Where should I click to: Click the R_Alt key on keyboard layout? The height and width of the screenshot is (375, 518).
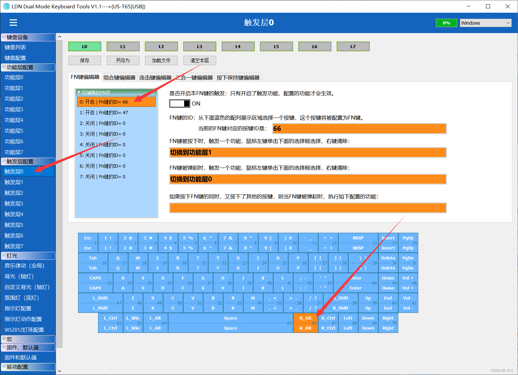(x=306, y=323)
